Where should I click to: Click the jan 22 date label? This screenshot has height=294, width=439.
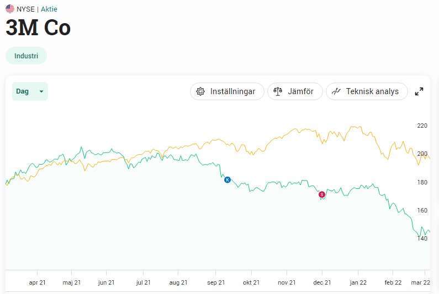pos(358,282)
